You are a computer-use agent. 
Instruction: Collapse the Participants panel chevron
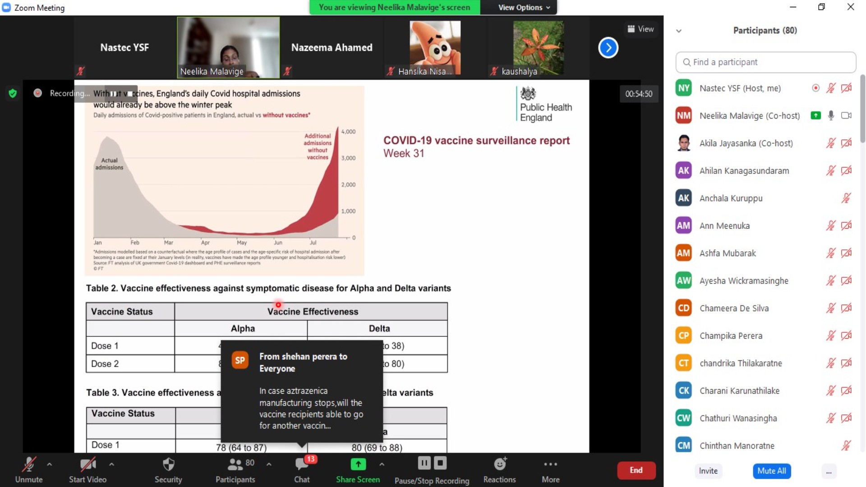679,31
